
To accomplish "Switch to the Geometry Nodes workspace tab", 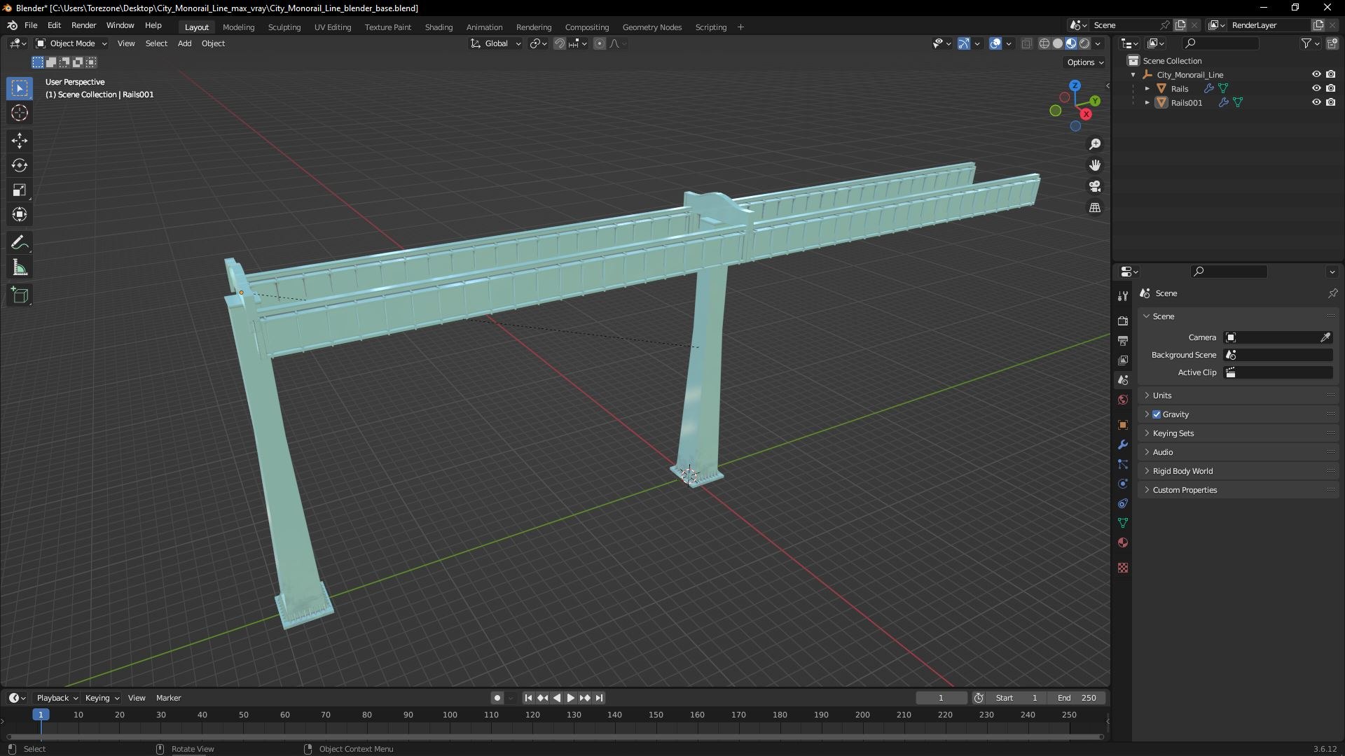I will [651, 27].
